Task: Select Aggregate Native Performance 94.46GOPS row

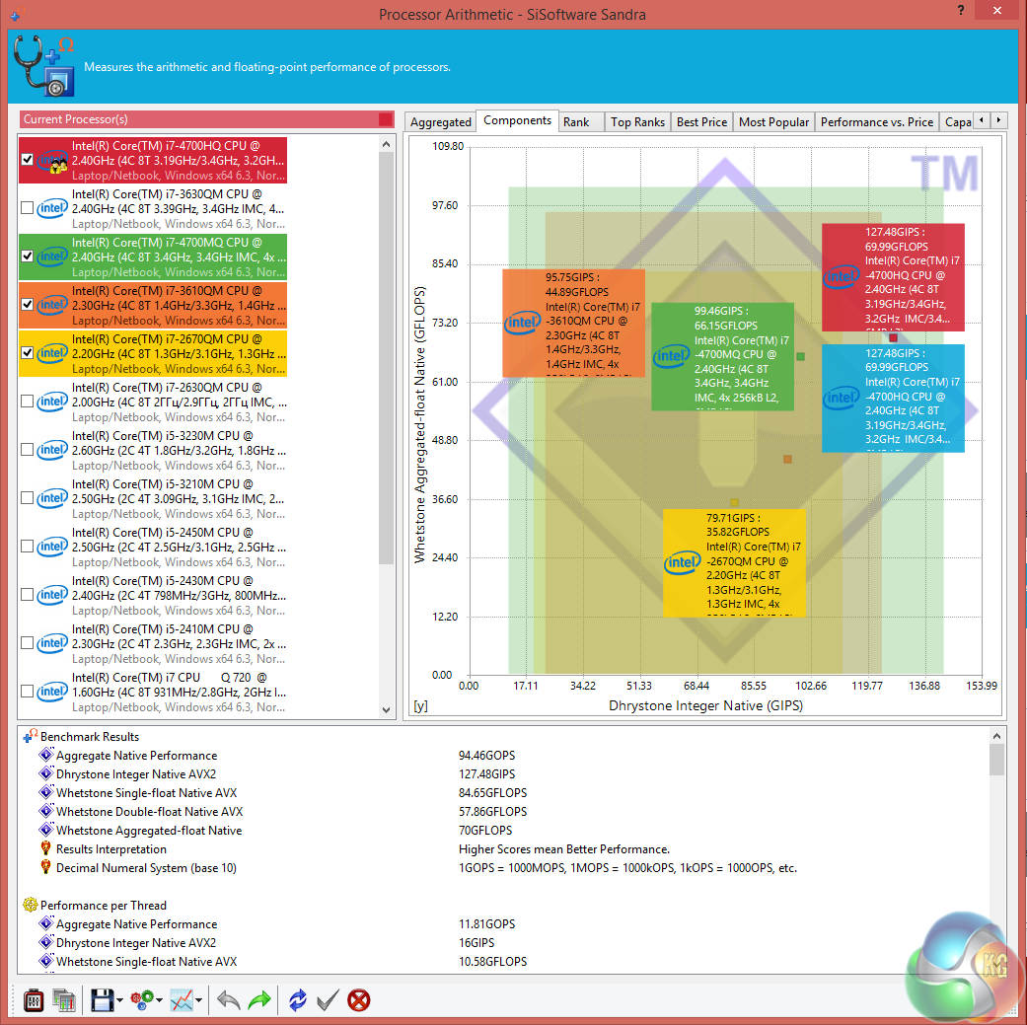Action: 504,756
